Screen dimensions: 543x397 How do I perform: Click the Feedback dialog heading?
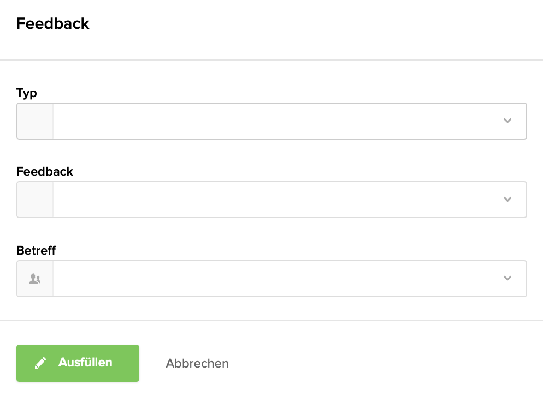coord(53,24)
